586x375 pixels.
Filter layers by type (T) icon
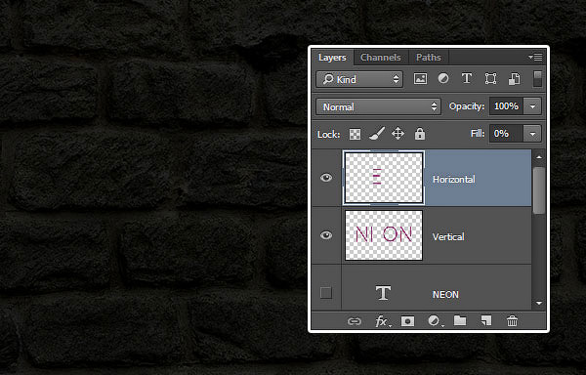[x=467, y=78]
